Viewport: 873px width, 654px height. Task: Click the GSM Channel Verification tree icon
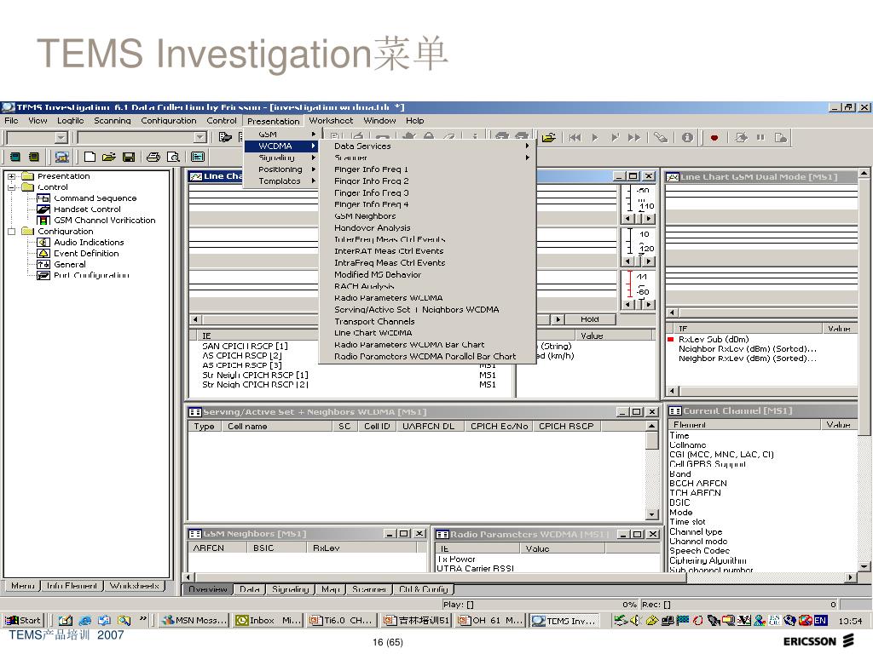(43, 221)
